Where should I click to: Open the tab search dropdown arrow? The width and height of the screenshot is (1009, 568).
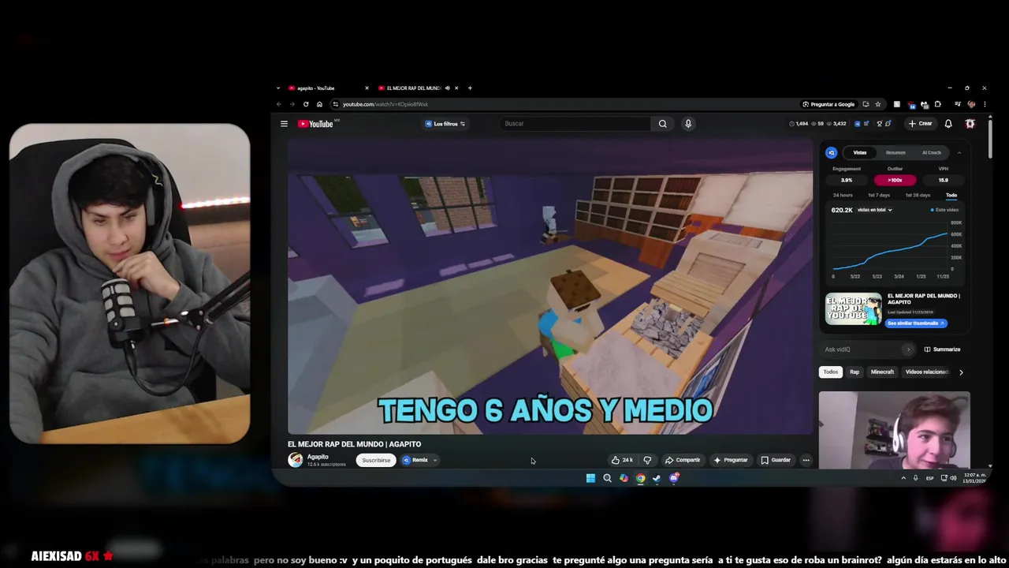278,88
